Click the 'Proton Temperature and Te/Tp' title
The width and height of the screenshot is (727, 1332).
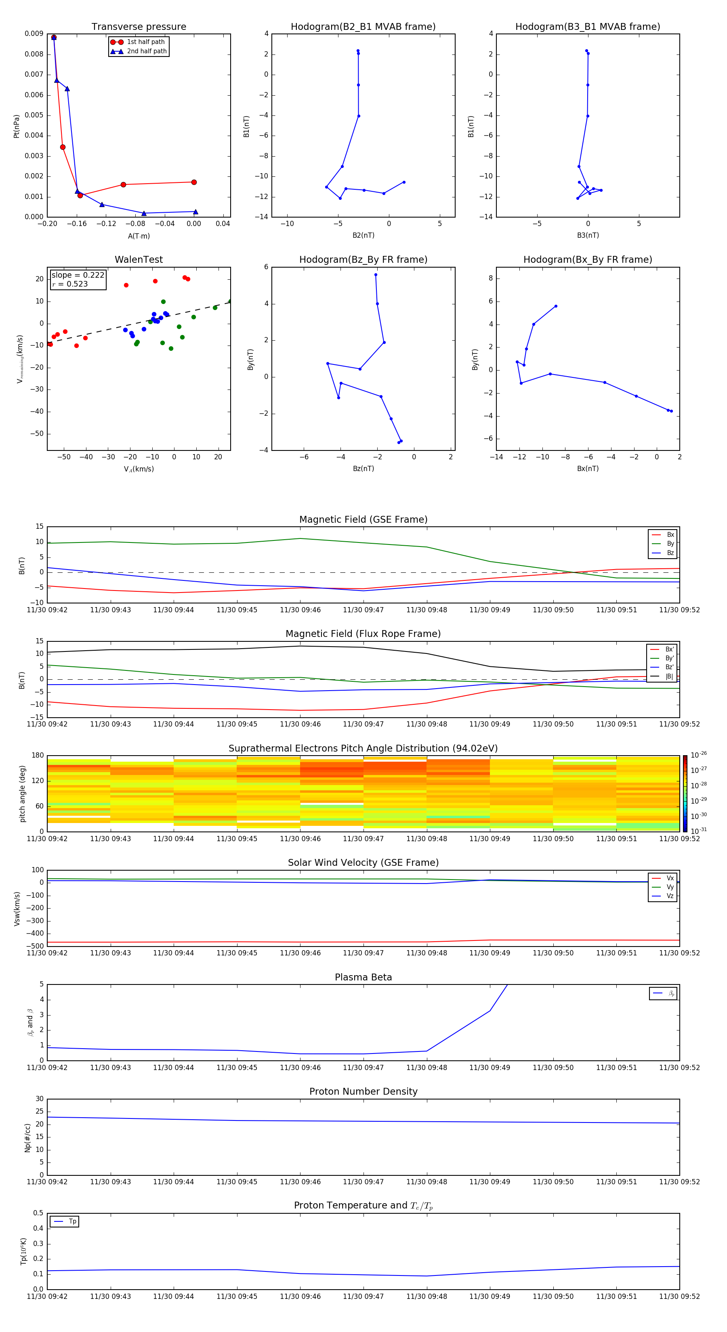click(x=363, y=1206)
